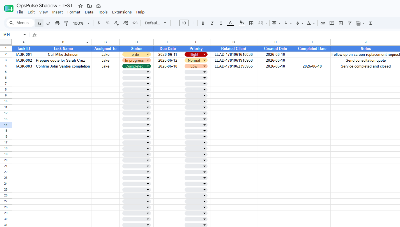
Task: Star the OpsPulse Shadow document
Action: coord(81,6)
